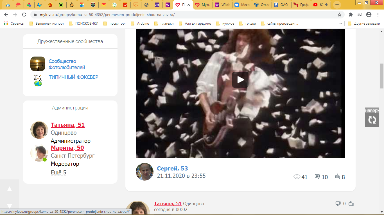Viewport: 384px width, 215px height.
Task: Dislike Татьяна's comment with thumbs-down
Action: tap(338, 204)
